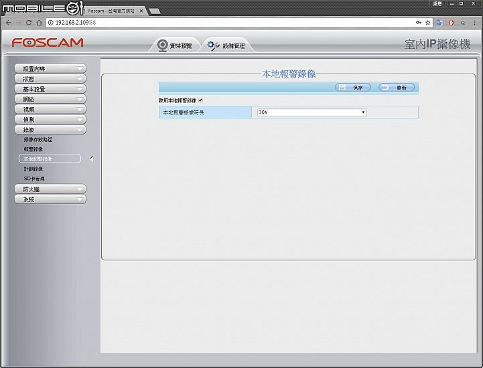Expand the 系統 menu section
This screenshot has height=368, width=483.
[50, 199]
